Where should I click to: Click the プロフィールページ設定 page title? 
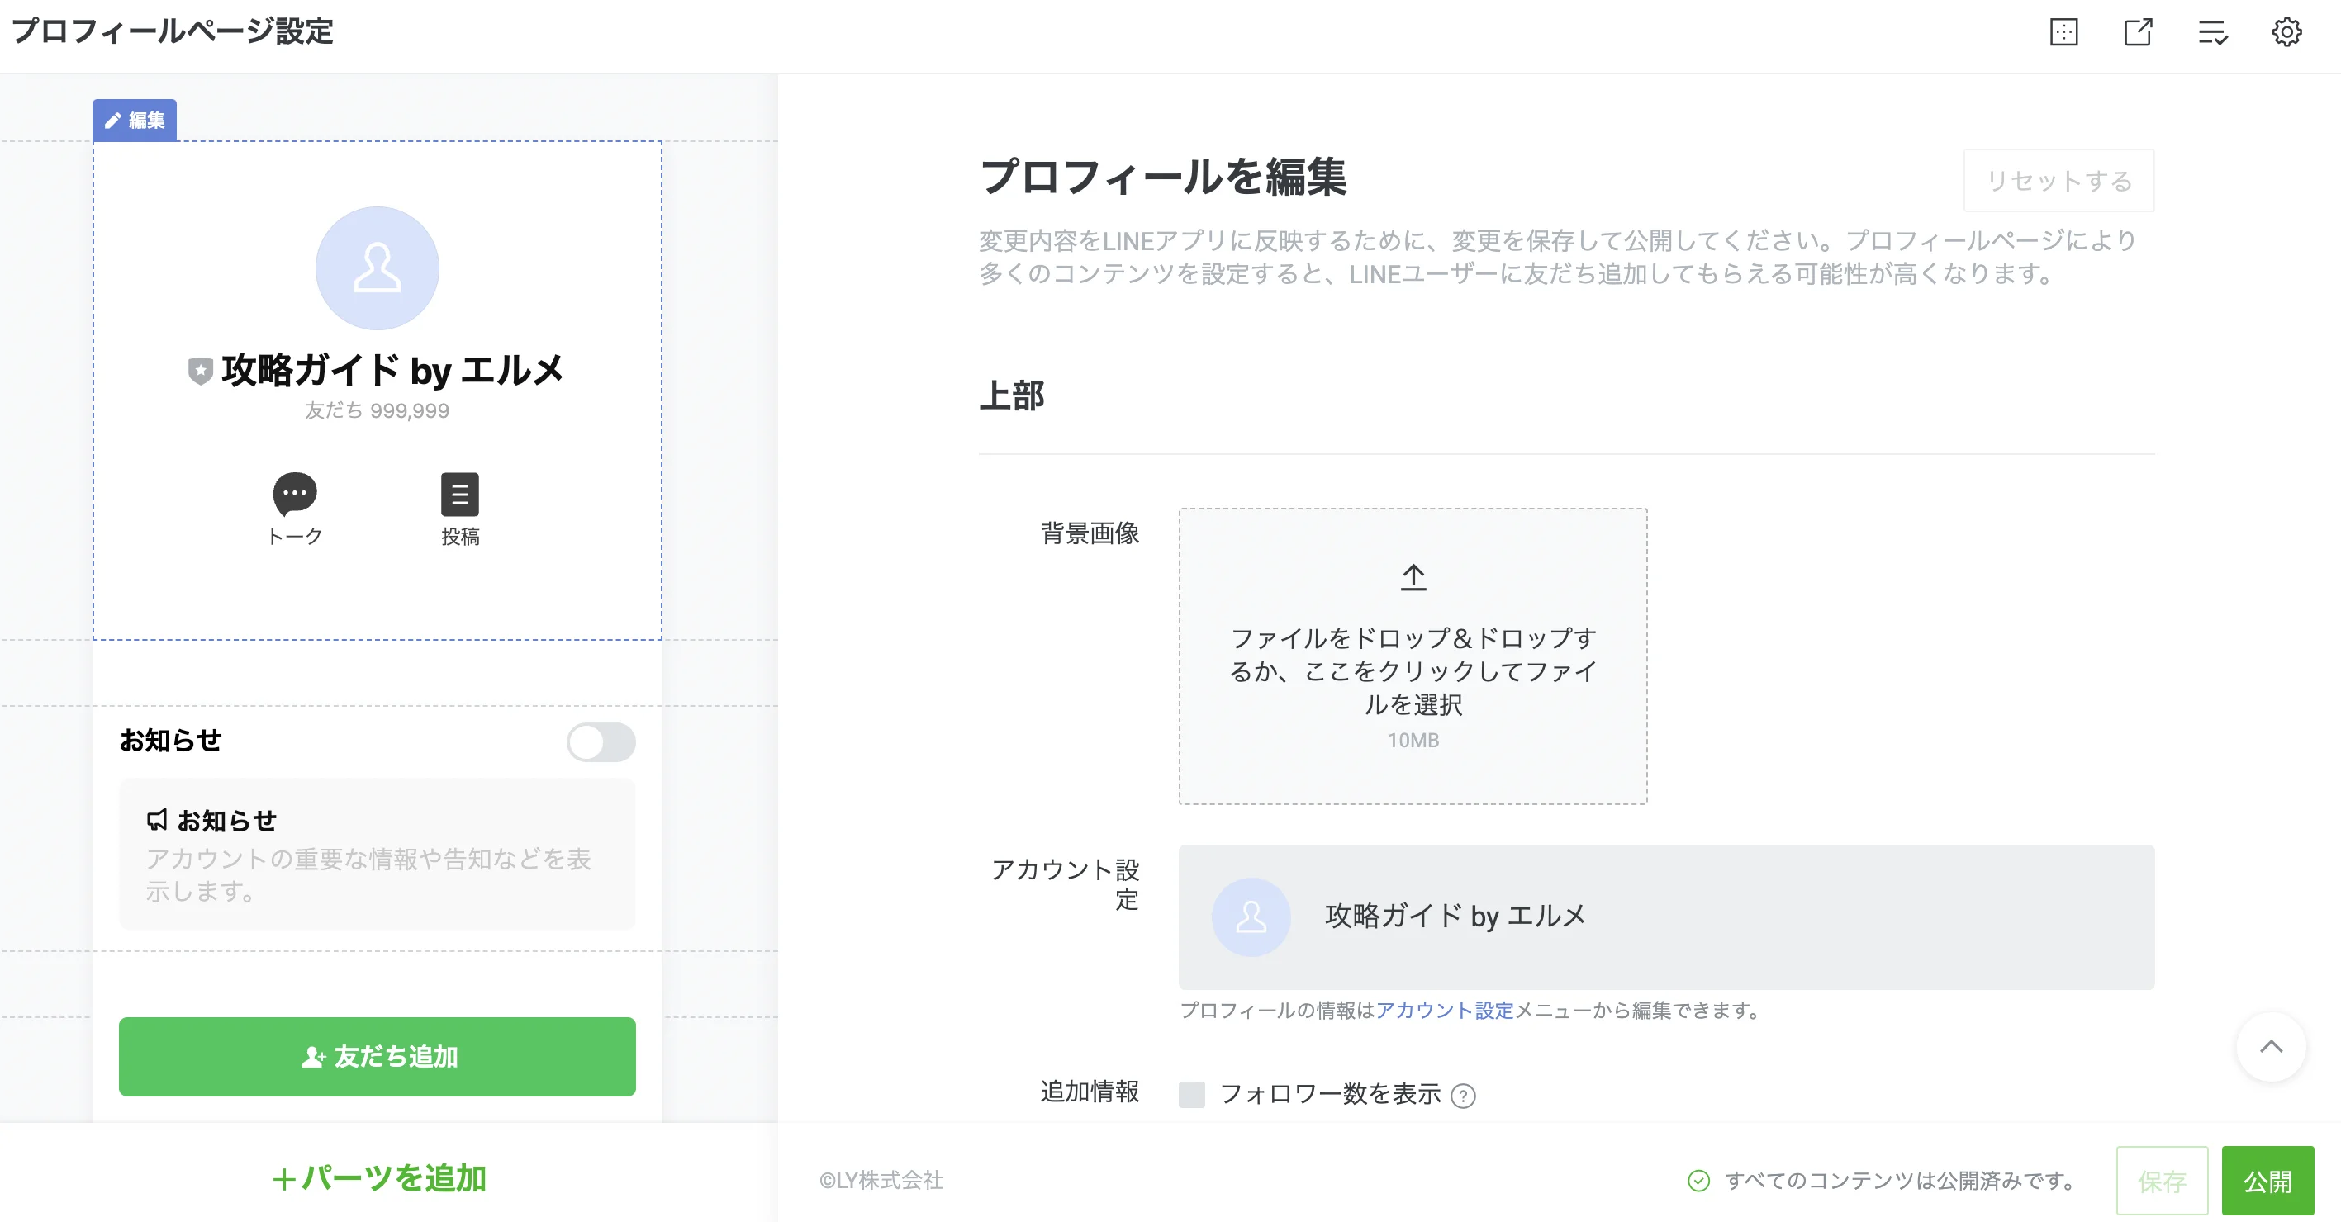coord(173,31)
